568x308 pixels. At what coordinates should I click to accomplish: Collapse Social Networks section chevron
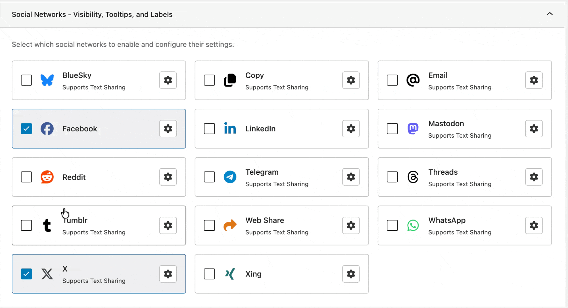click(550, 14)
